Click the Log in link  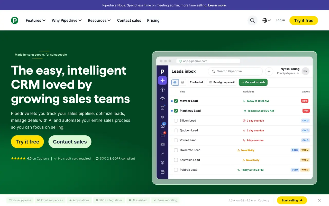[x=280, y=20]
